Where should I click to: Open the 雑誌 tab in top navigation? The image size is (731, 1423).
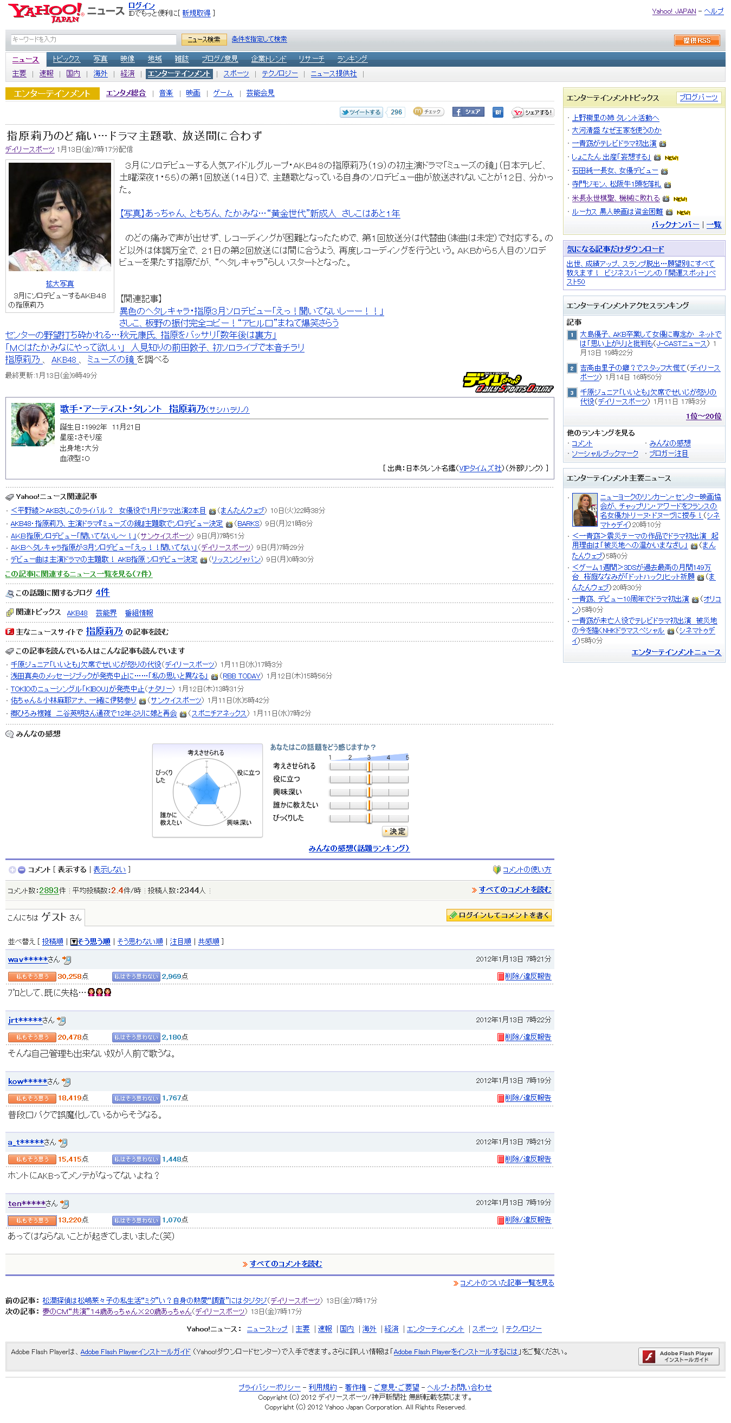182,59
